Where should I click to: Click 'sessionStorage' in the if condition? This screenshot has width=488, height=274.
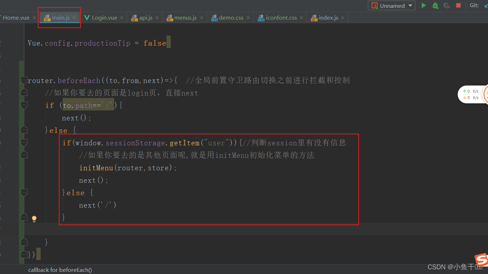(135, 143)
